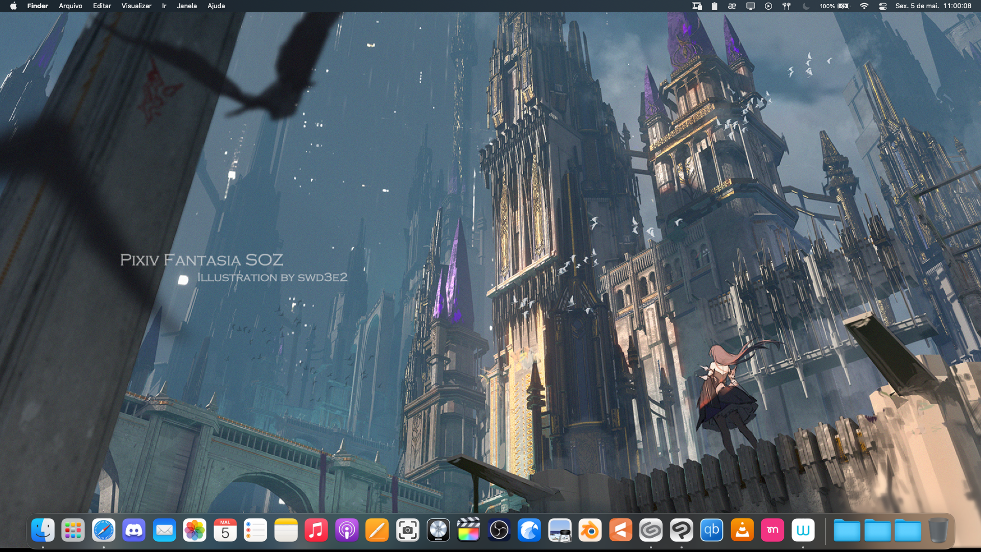Open the AirPods menu bar dropdown
Viewport: 981px width, 552px height.
pyautogui.click(x=787, y=6)
